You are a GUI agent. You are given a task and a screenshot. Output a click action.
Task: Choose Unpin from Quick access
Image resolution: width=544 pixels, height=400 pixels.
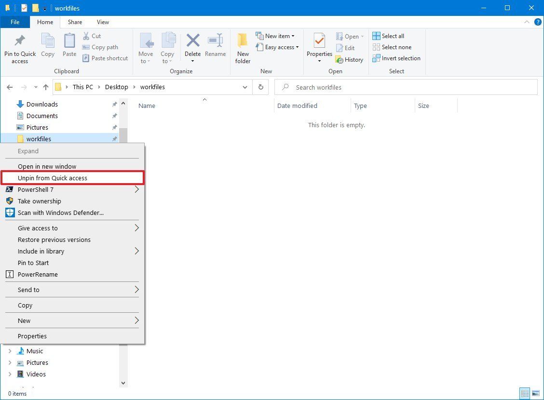[53, 178]
